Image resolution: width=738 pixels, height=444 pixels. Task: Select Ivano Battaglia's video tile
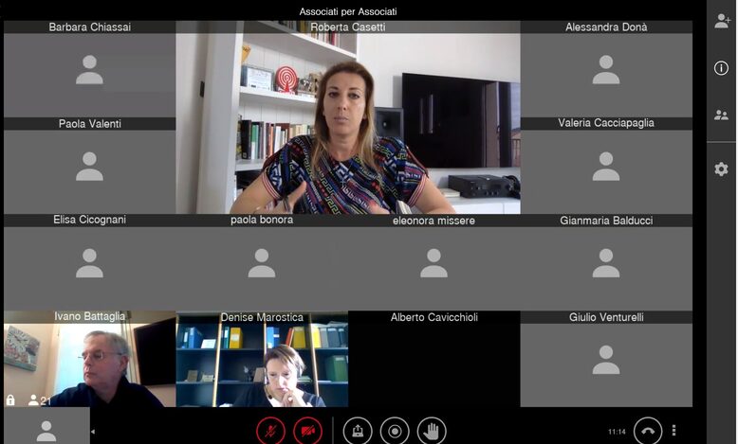tap(90, 359)
